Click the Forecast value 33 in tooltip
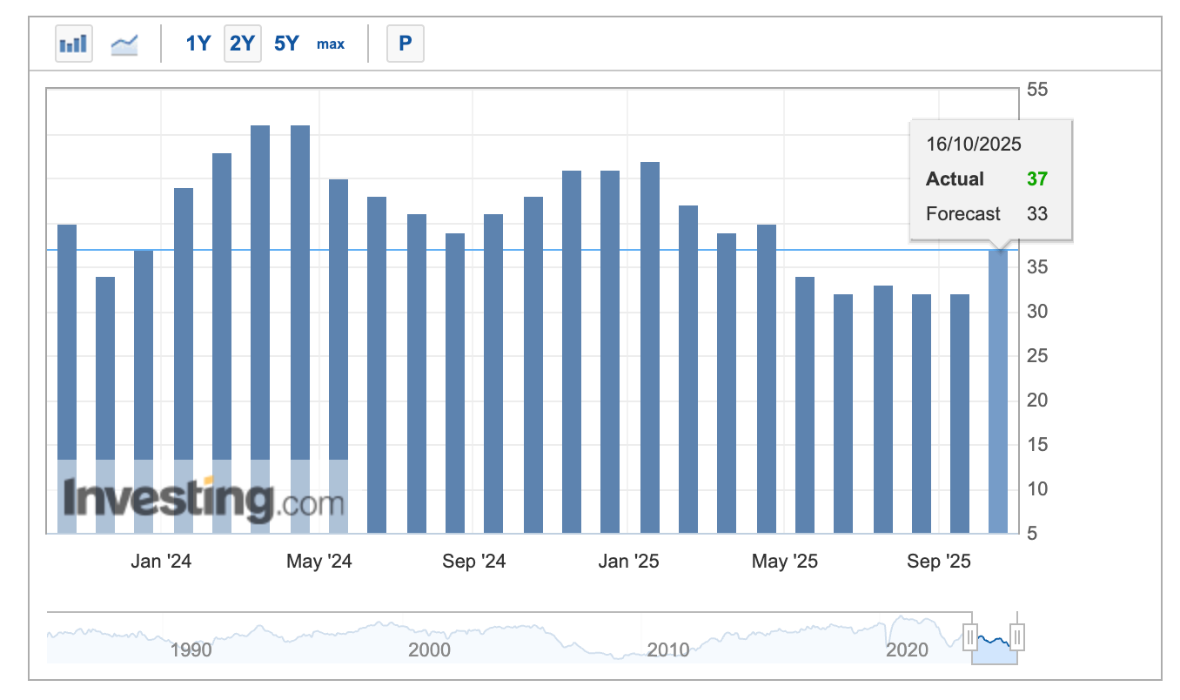The height and width of the screenshot is (700, 1180). 1036,214
